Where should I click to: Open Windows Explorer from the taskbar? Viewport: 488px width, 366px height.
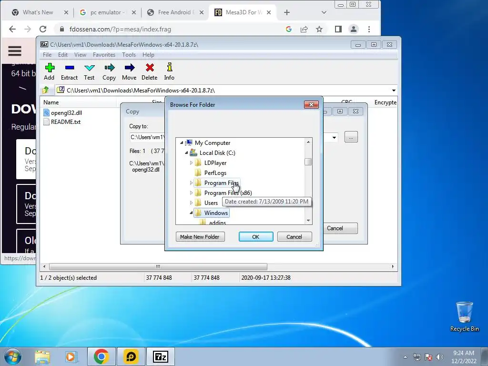click(42, 356)
